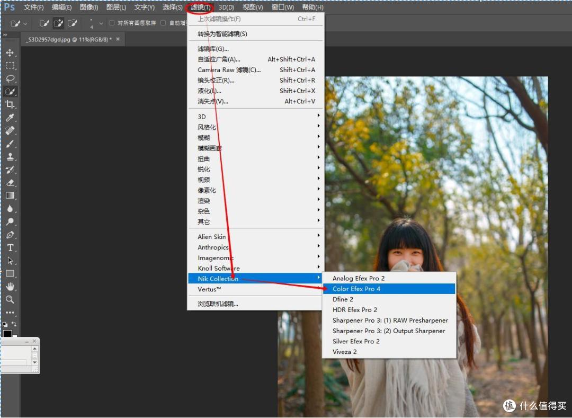This screenshot has width=572, height=418.
Task: Select the History Brush tool
Action: tap(10, 170)
